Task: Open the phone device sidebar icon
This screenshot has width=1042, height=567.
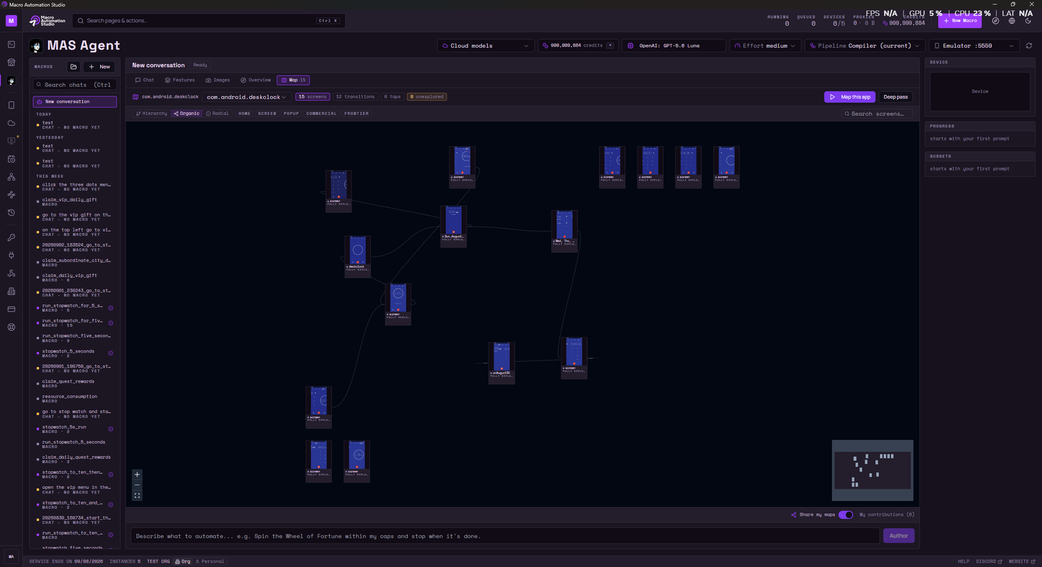Action: pyautogui.click(x=11, y=105)
